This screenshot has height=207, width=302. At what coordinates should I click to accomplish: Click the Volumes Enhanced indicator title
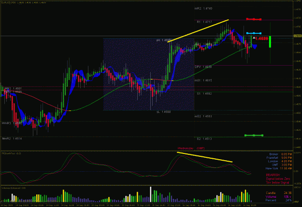click(x=14, y=188)
